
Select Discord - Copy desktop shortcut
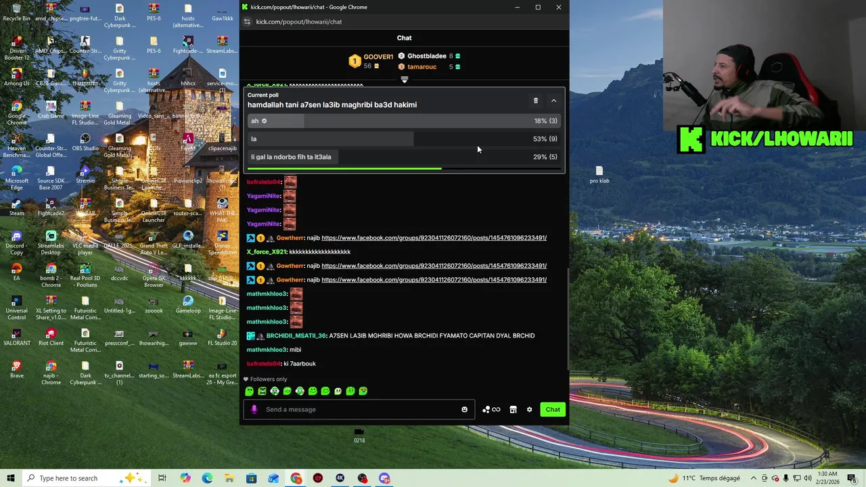[x=16, y=243]
